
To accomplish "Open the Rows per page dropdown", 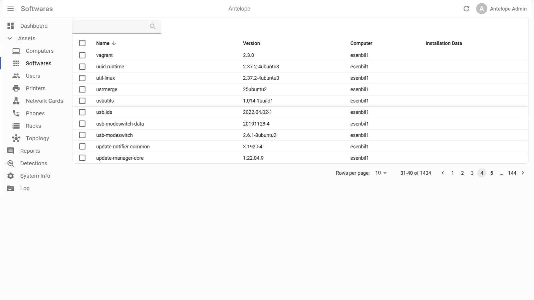I will tap(381, 173).
